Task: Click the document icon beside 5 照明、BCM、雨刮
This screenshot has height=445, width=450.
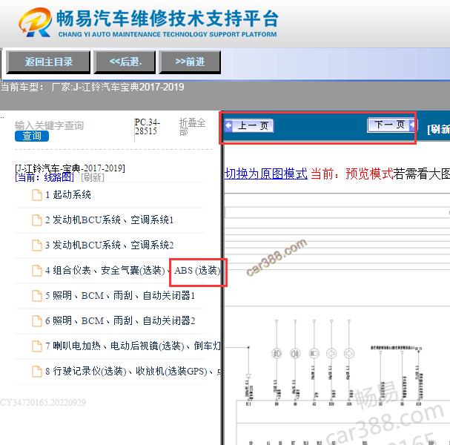Action: pos(37,296)
